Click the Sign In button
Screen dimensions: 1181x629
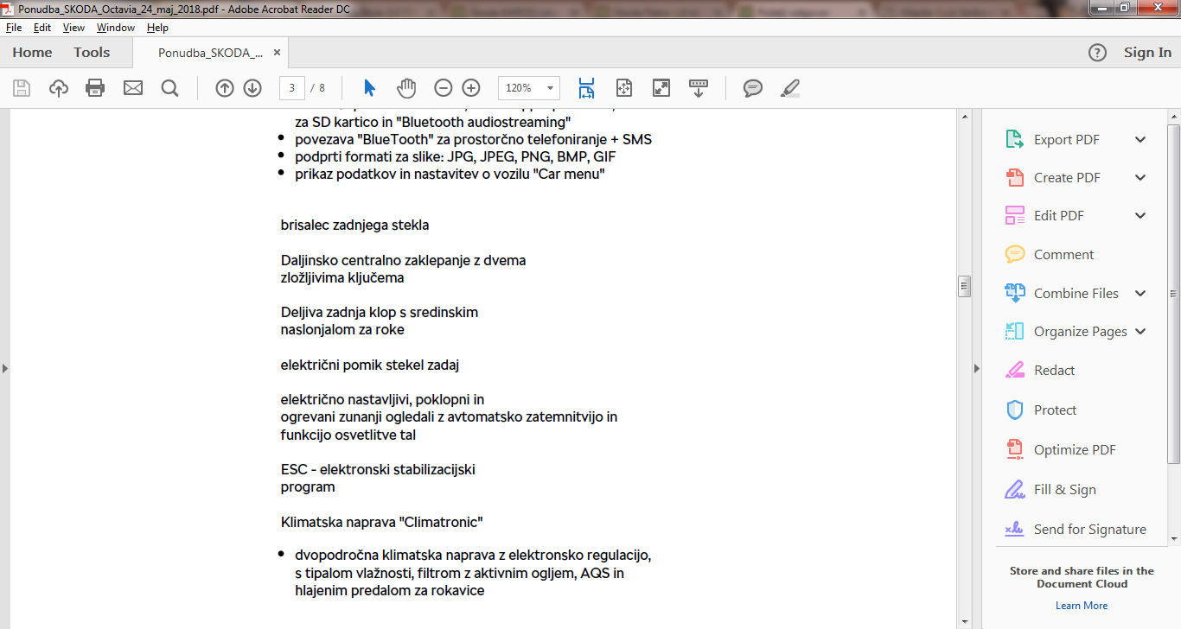[x=1147, y=53]
